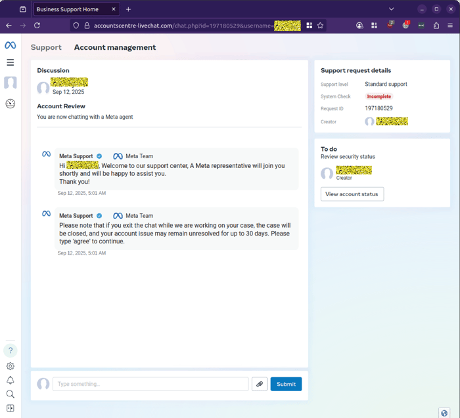Bookmark this page with the star icon
Image resolution: width=460 pixels, height=418 pixels.
(x=321, y=26)
